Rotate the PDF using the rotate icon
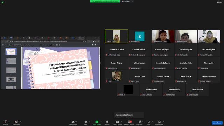224x126 pixels. point(59,45)
